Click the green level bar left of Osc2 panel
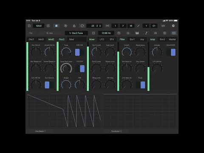 coord(58,66)
